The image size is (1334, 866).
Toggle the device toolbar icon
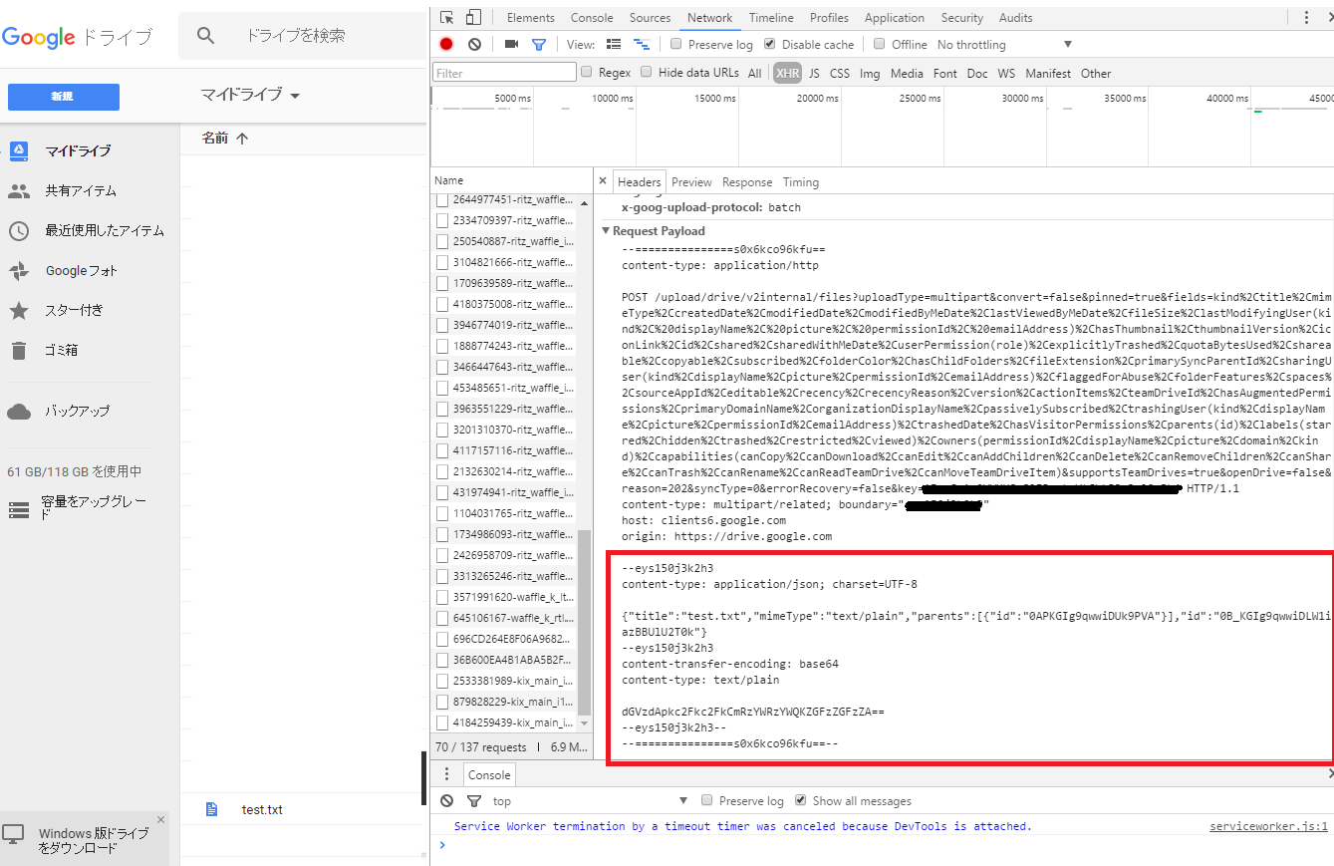(471, 17)
